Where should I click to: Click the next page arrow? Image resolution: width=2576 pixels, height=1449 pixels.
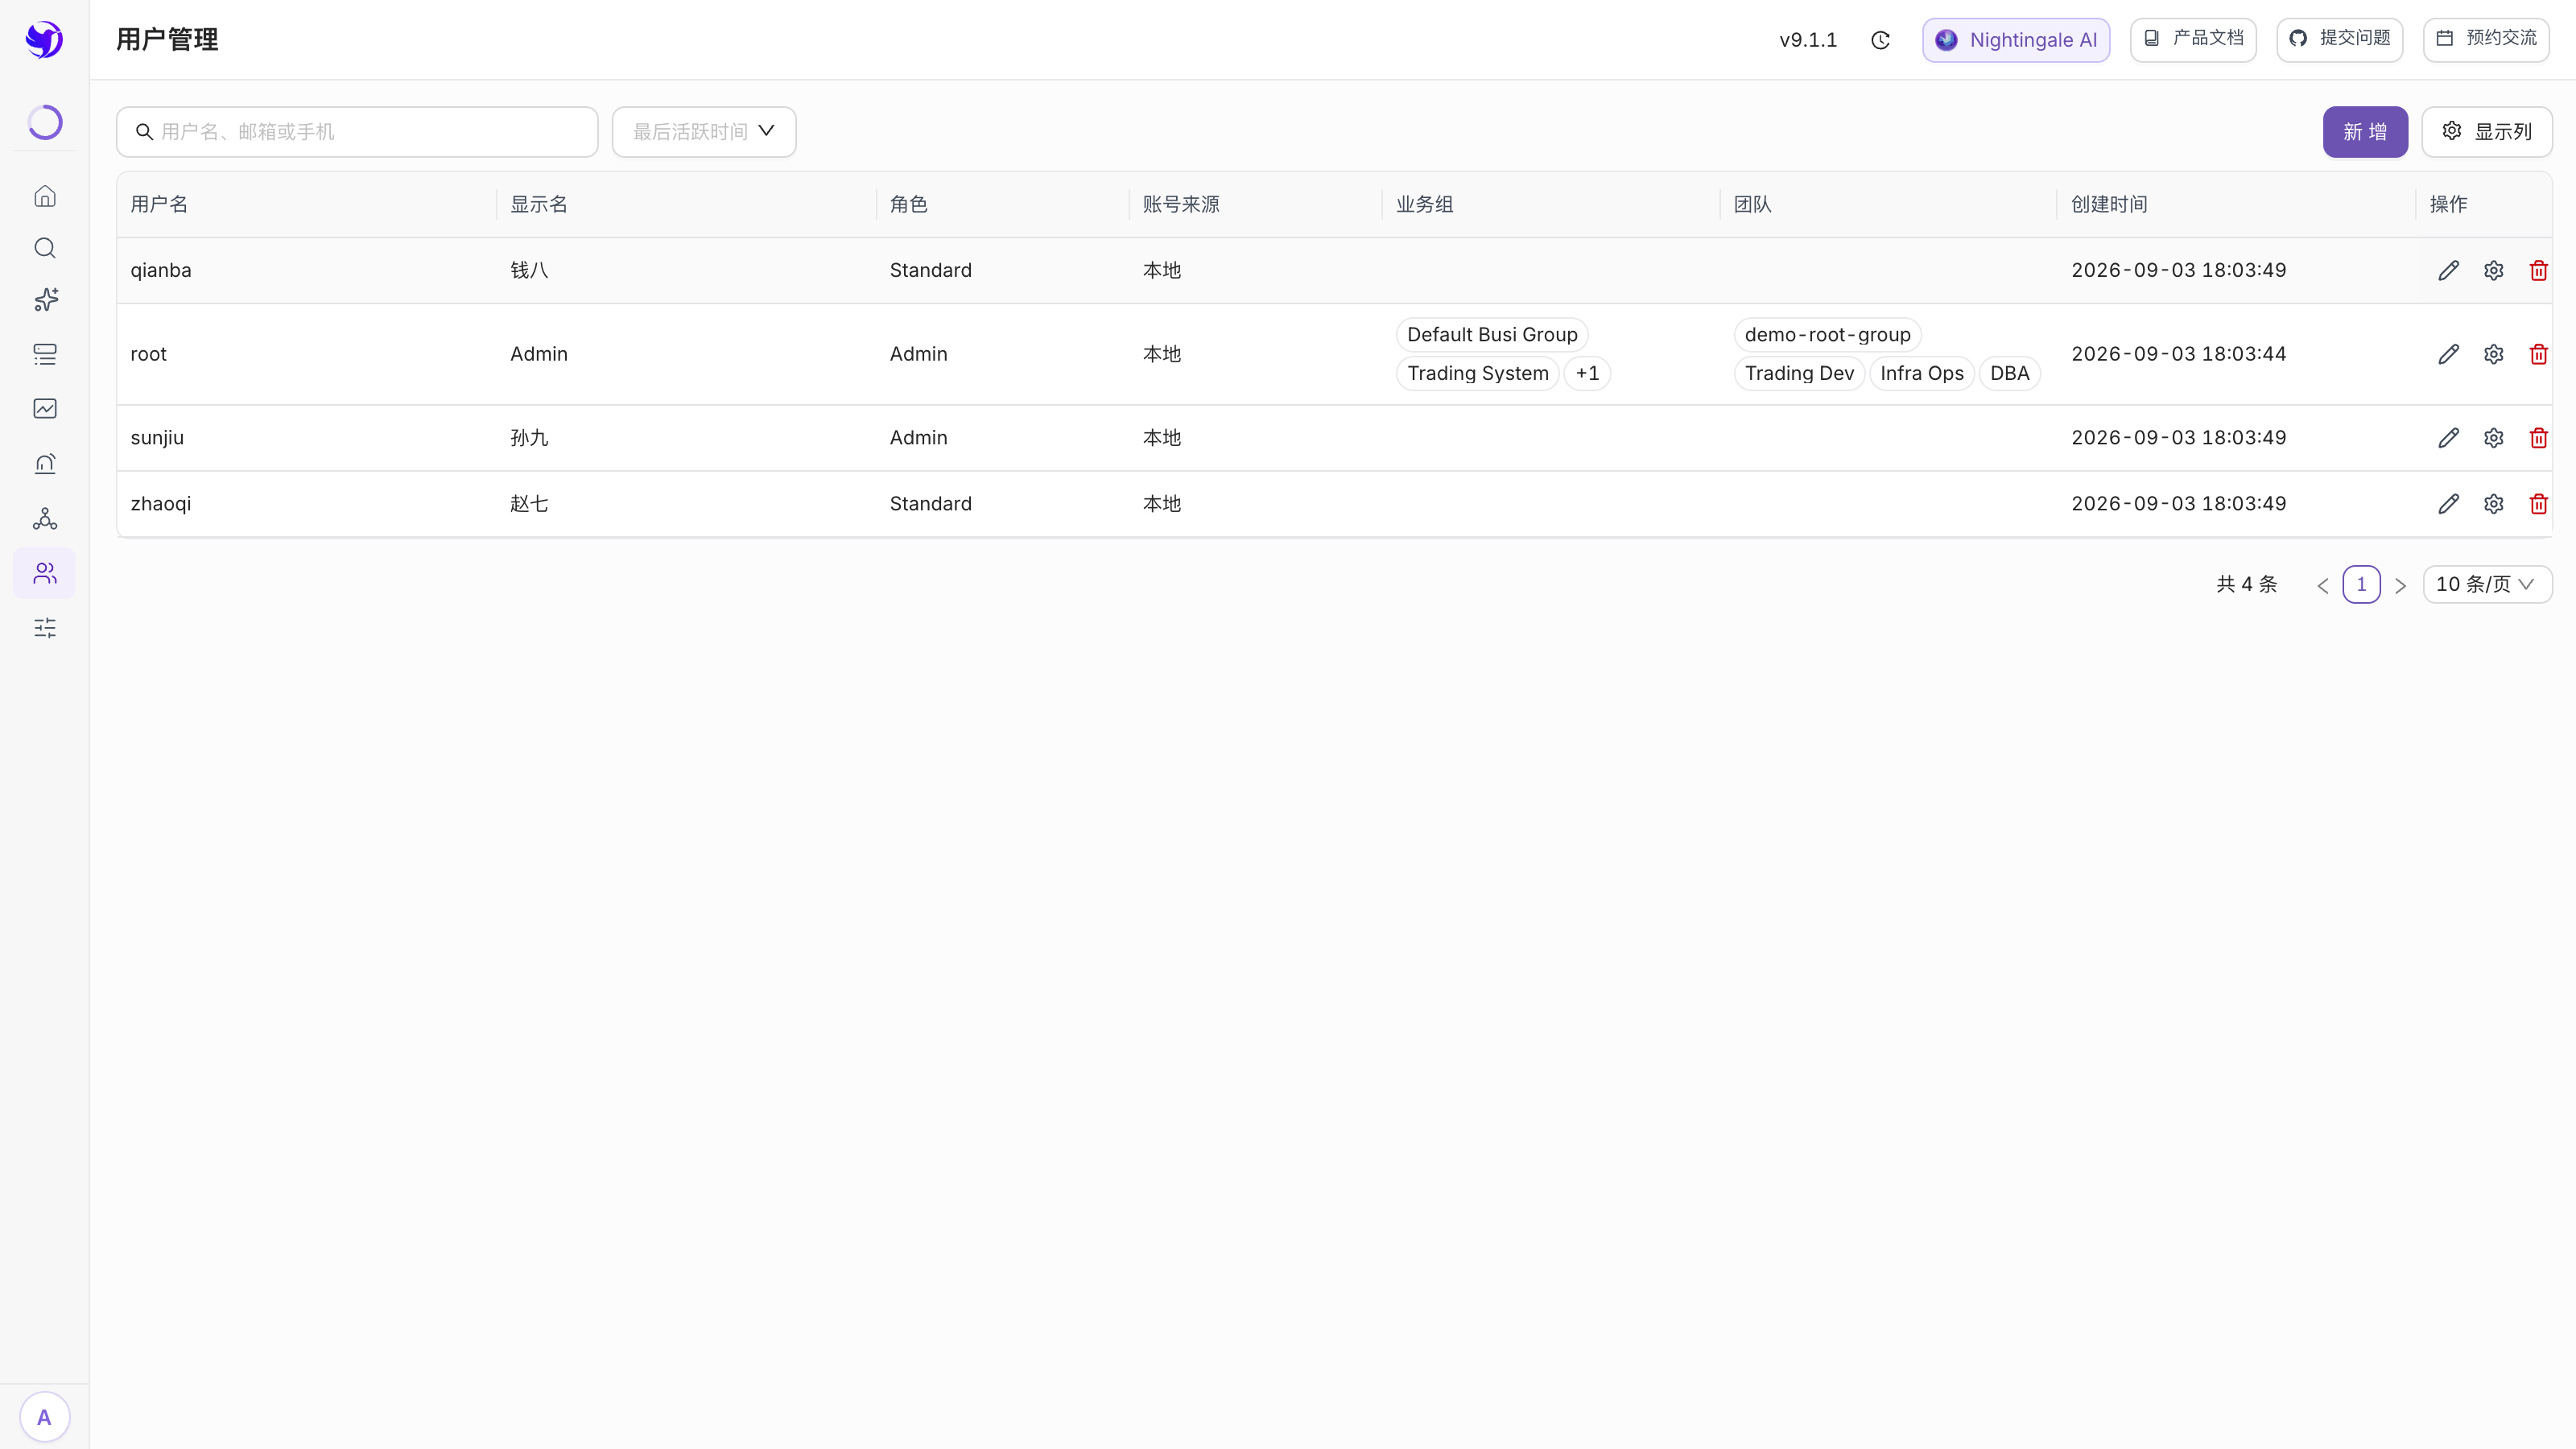(2400, 586)
